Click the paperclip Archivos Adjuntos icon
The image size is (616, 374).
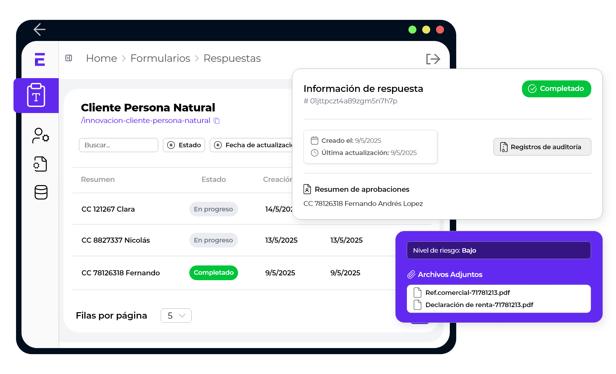411,274
